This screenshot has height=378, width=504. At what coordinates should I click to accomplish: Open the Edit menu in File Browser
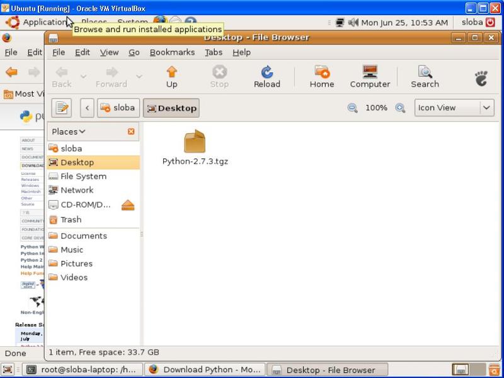[x=83, y=52]
